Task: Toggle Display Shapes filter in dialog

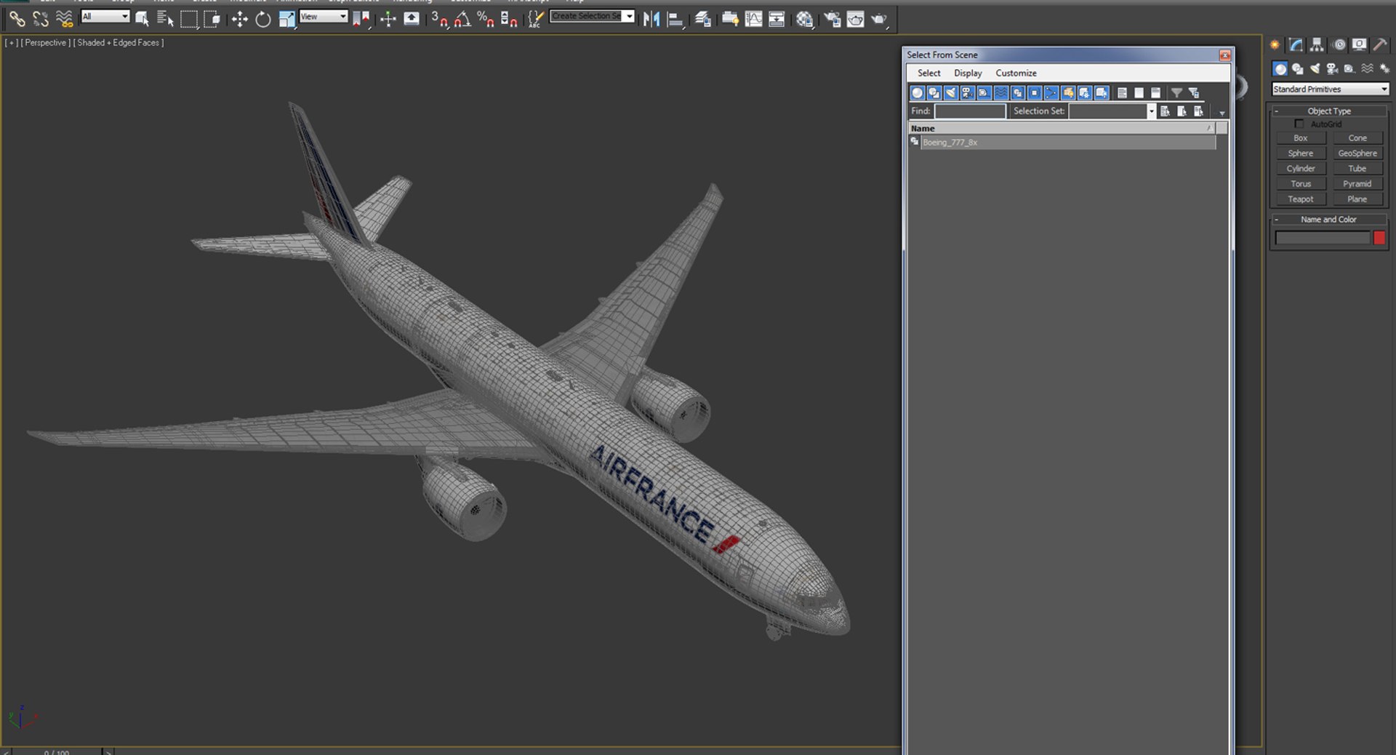Action: click(x=934, y=92)
